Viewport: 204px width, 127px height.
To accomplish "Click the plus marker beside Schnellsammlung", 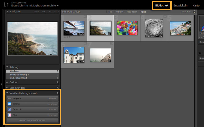I will (28, 75).
